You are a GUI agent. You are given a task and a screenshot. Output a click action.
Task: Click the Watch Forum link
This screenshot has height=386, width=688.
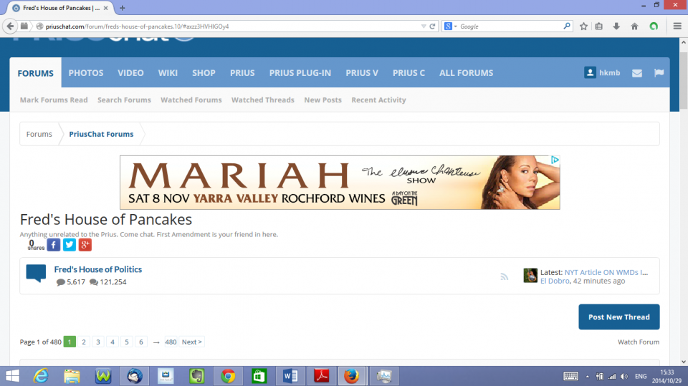638,342
